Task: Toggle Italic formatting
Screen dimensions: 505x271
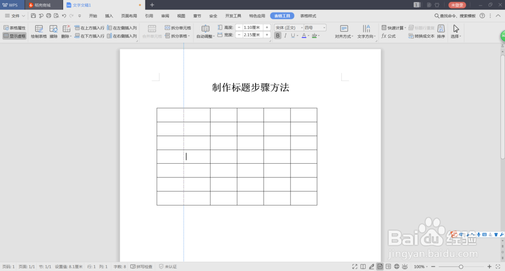Action: click(x=285, y=36)
